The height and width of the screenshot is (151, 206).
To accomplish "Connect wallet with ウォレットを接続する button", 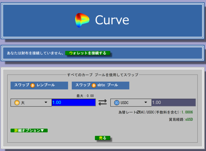I will [88, 53].
